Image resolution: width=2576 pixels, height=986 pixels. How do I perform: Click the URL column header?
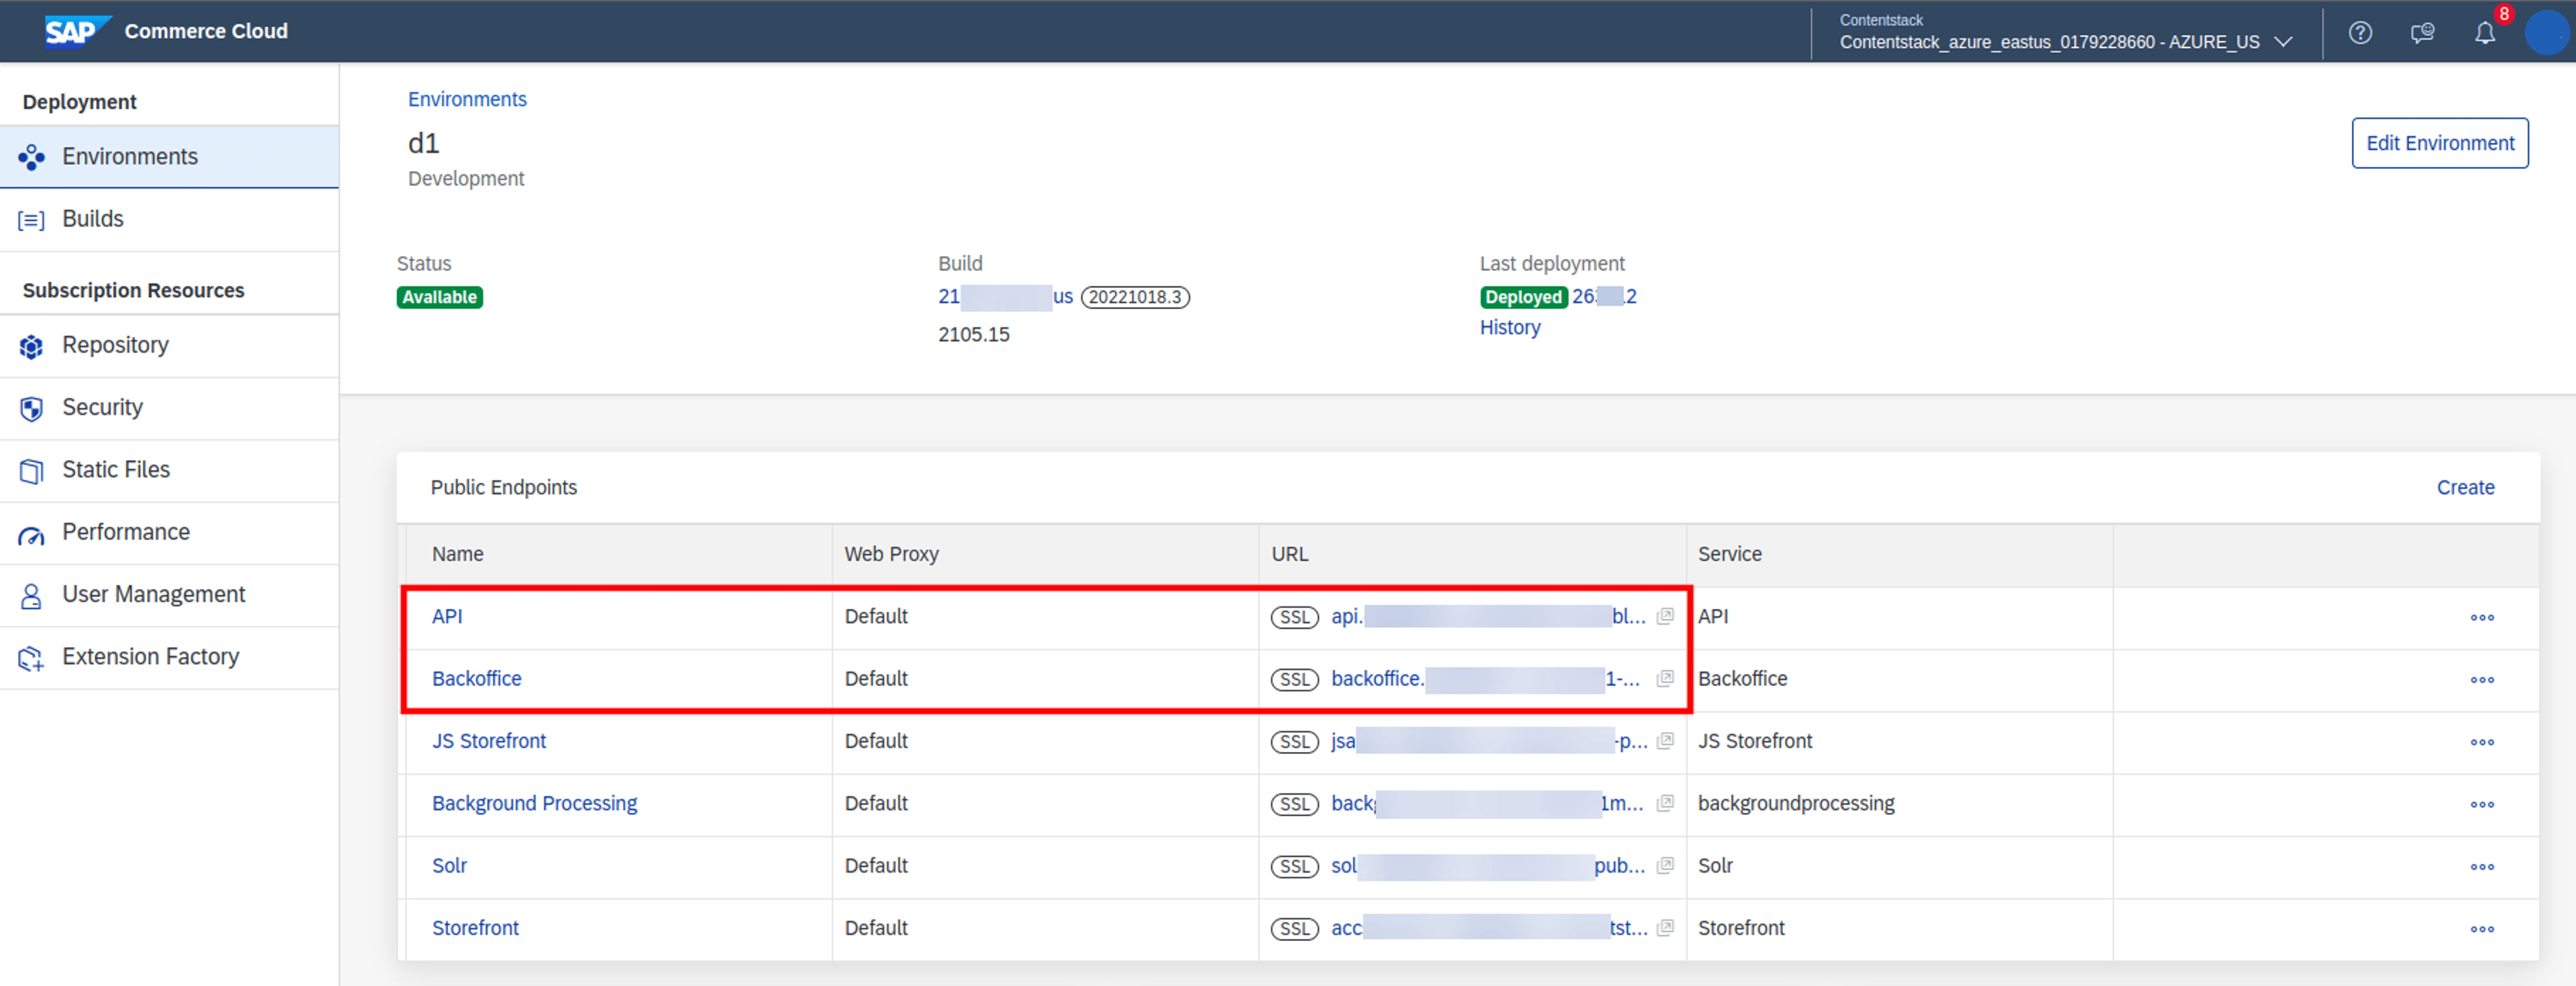coord(1289,554)
